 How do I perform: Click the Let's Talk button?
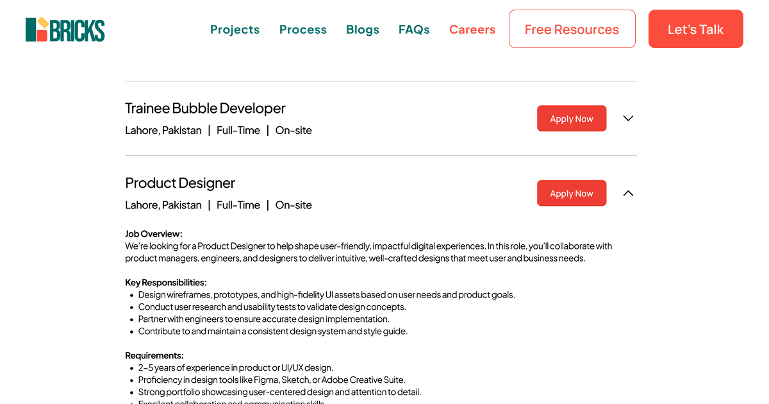(696, 29)
